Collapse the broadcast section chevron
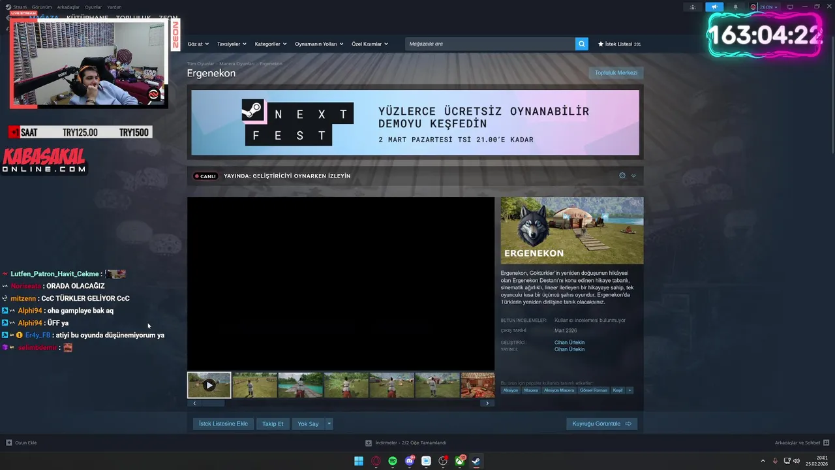 click(633, 176)
